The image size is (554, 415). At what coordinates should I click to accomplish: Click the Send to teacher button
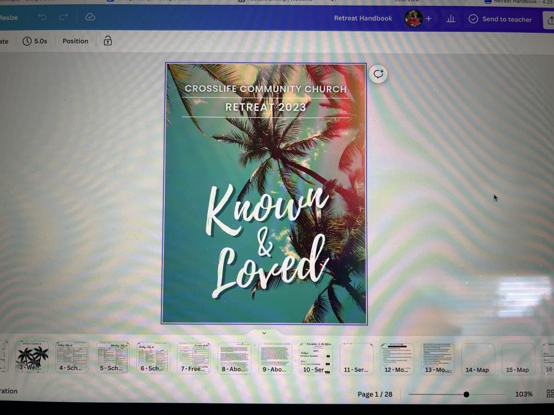point(500,19)
